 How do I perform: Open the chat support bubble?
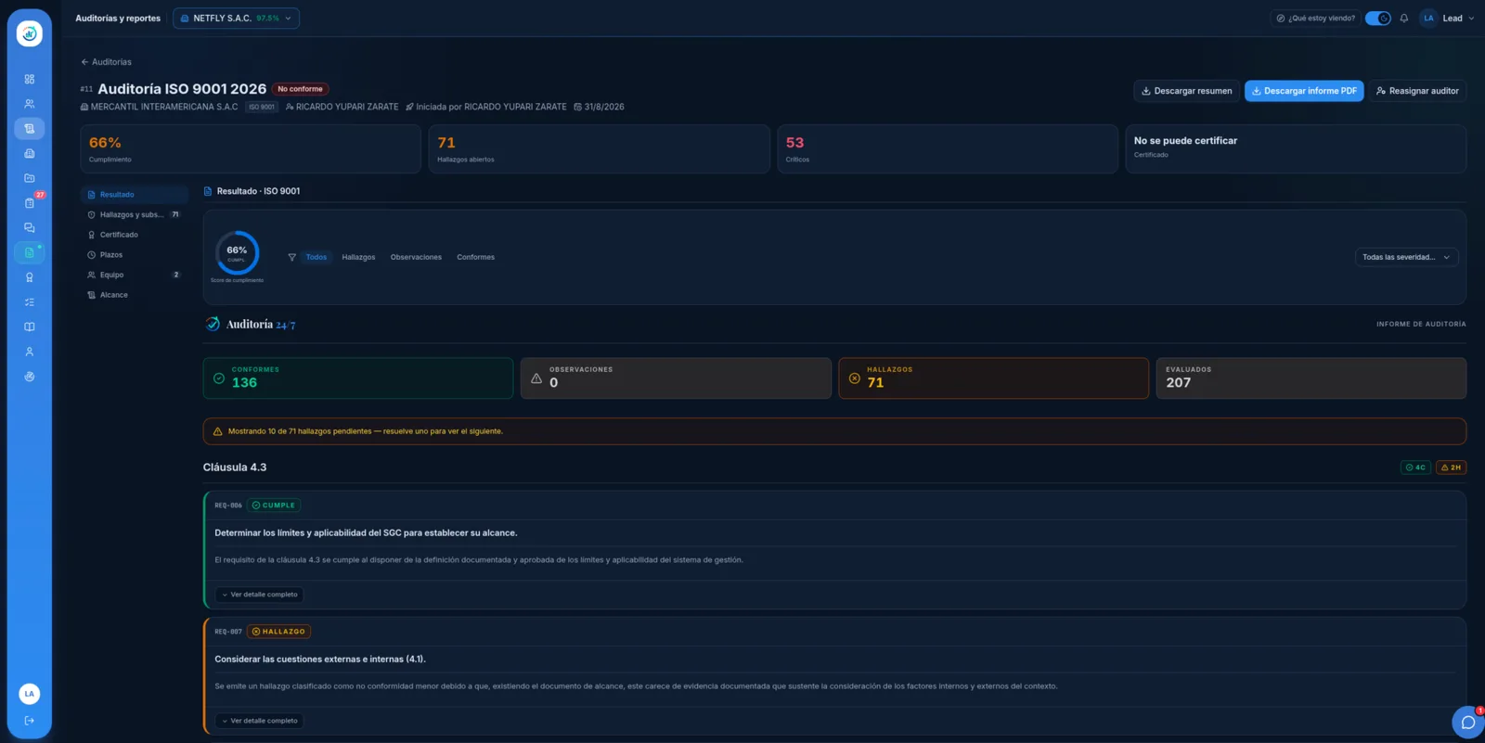click(x=1467, y=722)
